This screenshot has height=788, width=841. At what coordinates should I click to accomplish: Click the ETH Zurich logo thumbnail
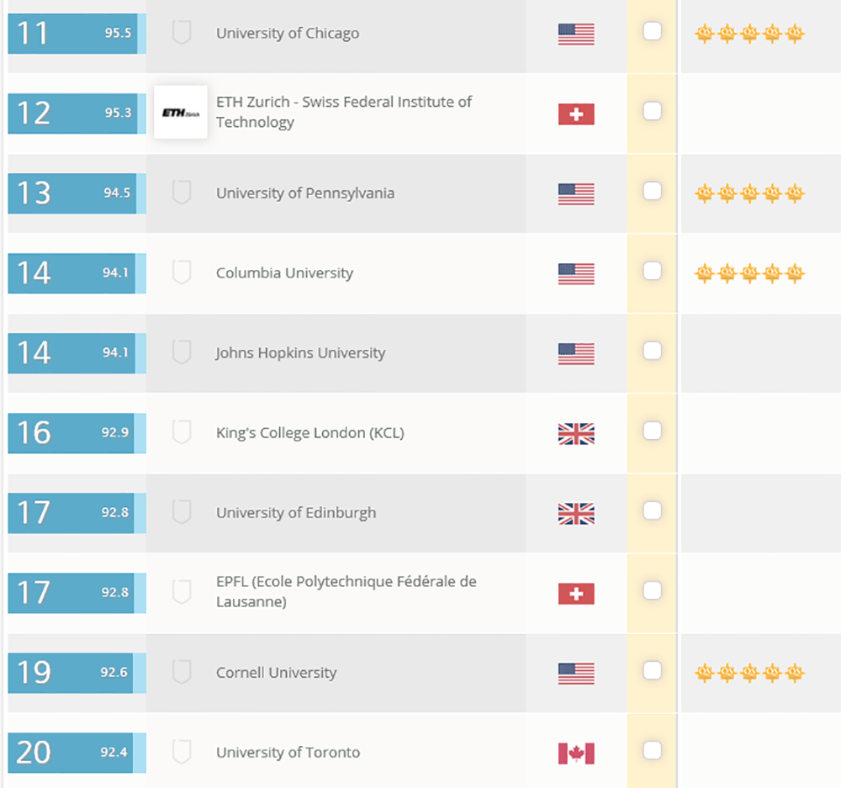180,112
